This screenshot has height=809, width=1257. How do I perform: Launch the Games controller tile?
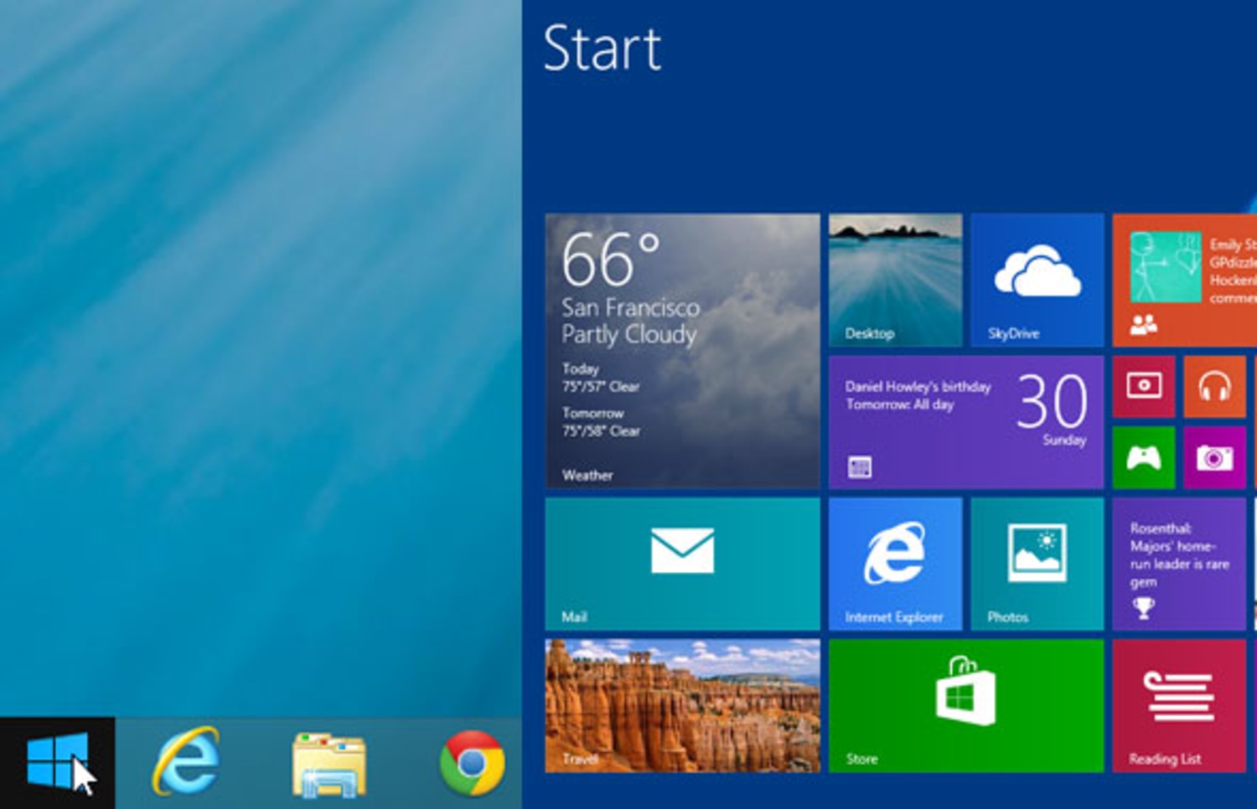1144,457
